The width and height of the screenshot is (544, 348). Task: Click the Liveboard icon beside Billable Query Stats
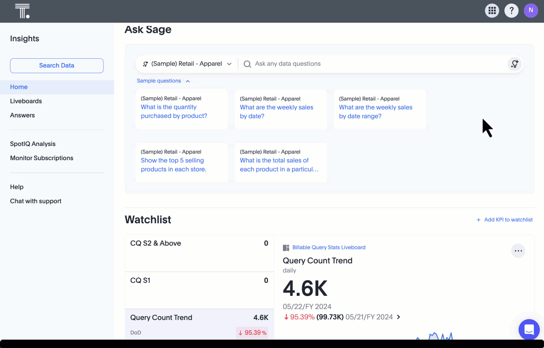click(x=286, y=247)
